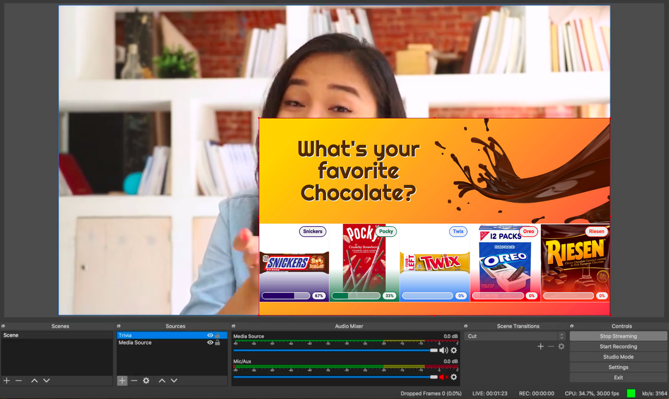Viewport: 669px width, 399px height.
Task: Undock the Scenes panel using its float icon
Action: (3, 326)
